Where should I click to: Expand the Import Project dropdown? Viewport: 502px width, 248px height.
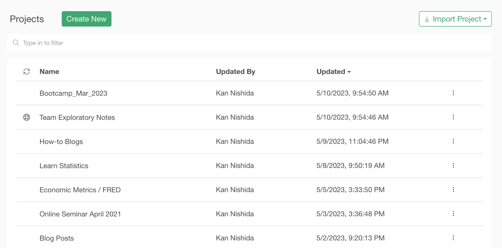(455, 19)
